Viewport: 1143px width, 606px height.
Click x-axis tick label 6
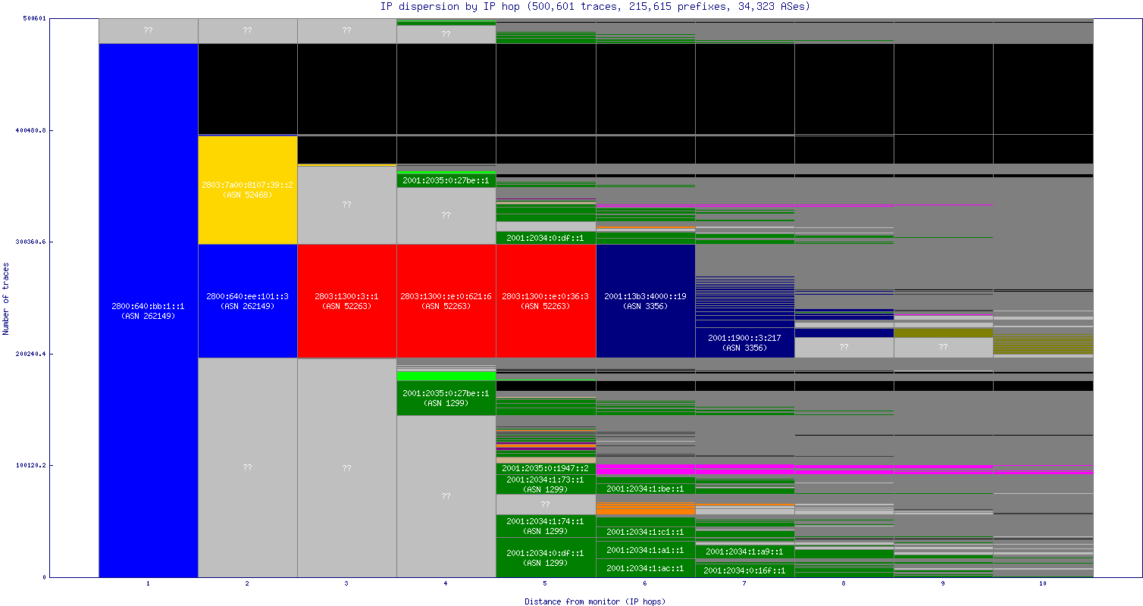tap(646, 584)
